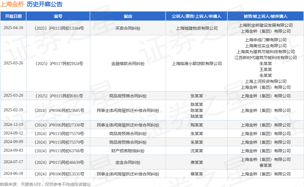This screenshot has height=187, width=304.
Task: Click case number （2024）沪0115民初46639号
Action: click(58, 162)
